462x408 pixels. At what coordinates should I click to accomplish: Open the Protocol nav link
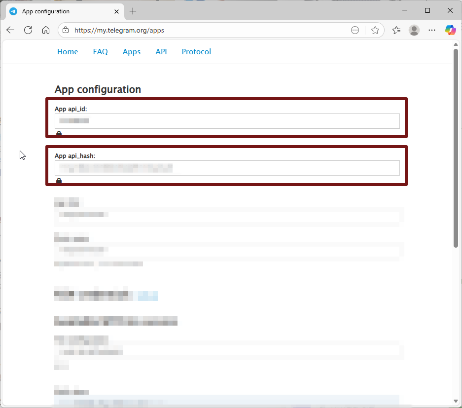(196, 52)
